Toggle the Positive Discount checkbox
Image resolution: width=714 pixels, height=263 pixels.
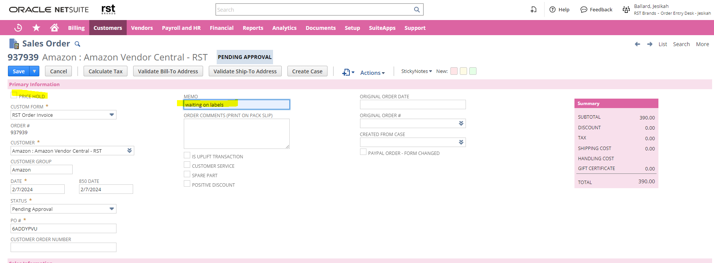187,184
